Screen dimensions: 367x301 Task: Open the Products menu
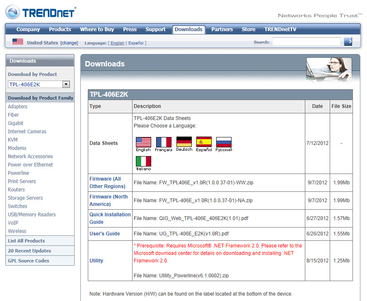click(x=60, y=29)
